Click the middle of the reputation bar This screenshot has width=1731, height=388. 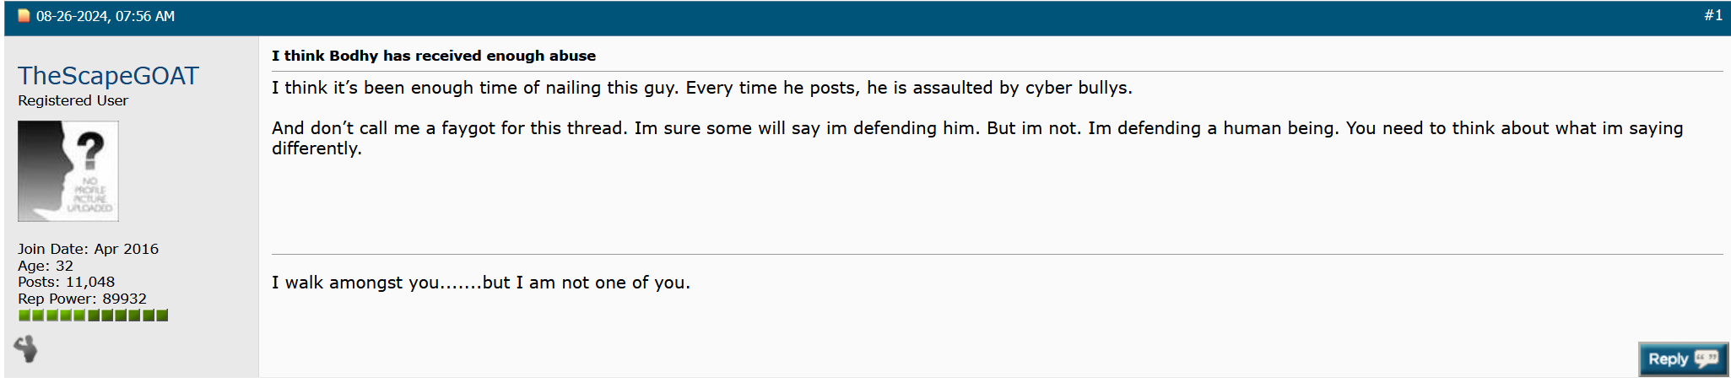[x=93, y=315]
